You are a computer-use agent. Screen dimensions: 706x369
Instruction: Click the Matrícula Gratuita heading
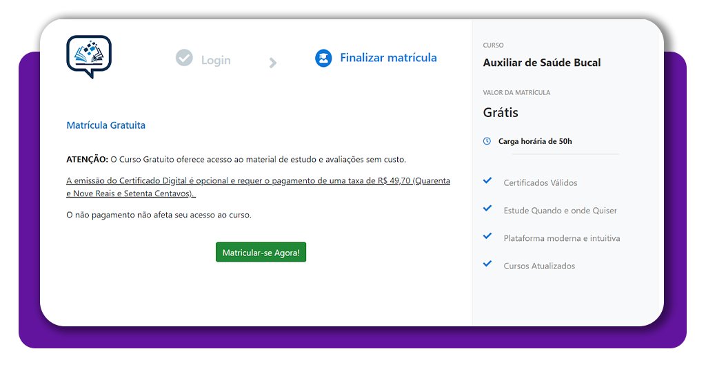[105, 125]
